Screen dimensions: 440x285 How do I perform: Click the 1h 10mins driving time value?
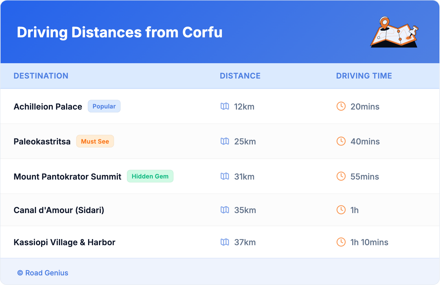[369, 242]
